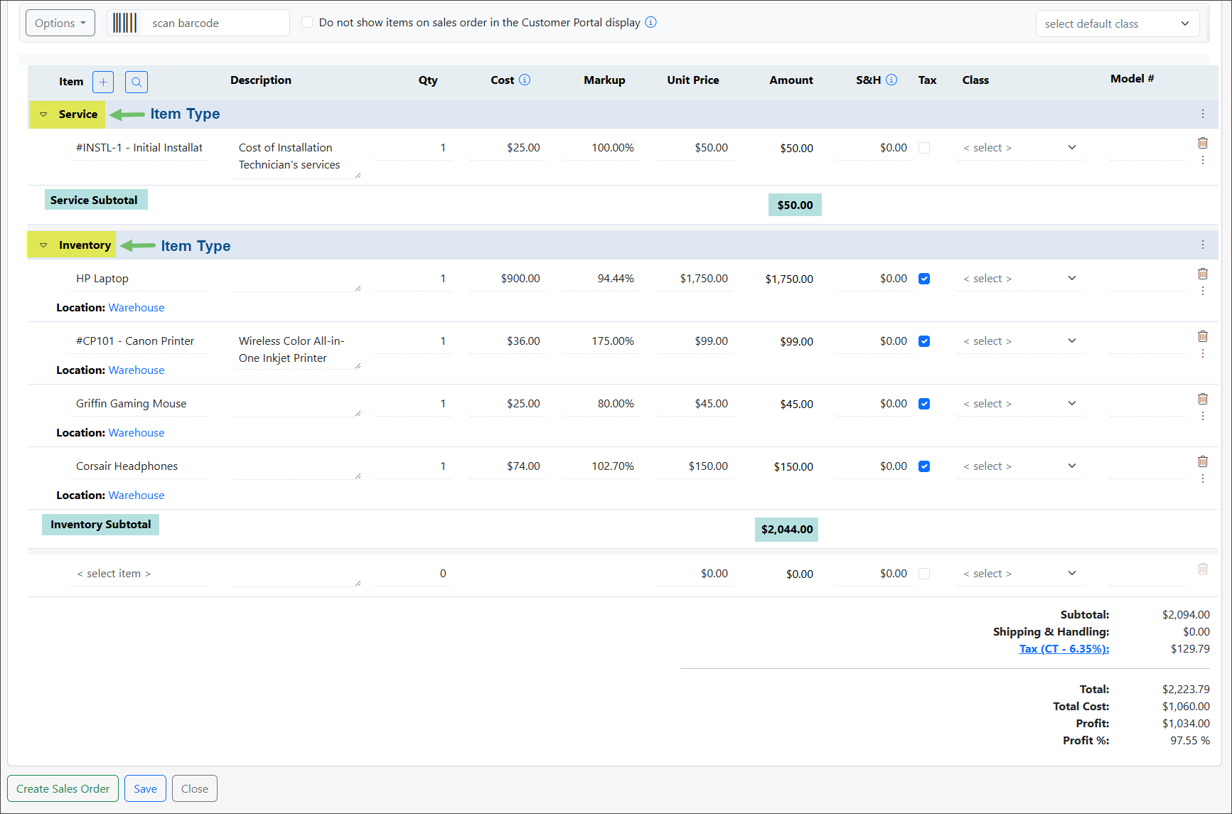Open Customer Portal display info icon
The image size is (1232, 814).
(650, 22)
